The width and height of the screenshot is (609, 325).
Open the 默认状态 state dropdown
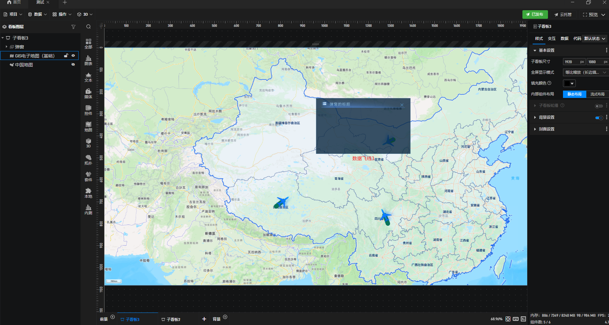click(595, 39)
